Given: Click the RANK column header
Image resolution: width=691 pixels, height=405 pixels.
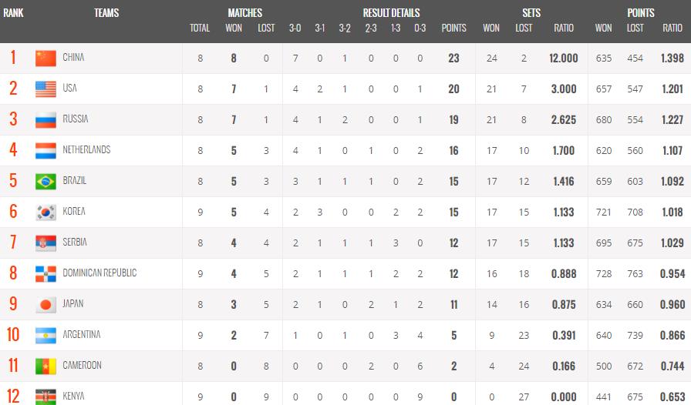Looking at the screenshot, I should tap(13, 13).
